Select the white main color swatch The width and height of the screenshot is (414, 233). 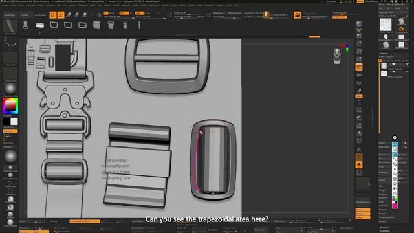click(14, 121)
